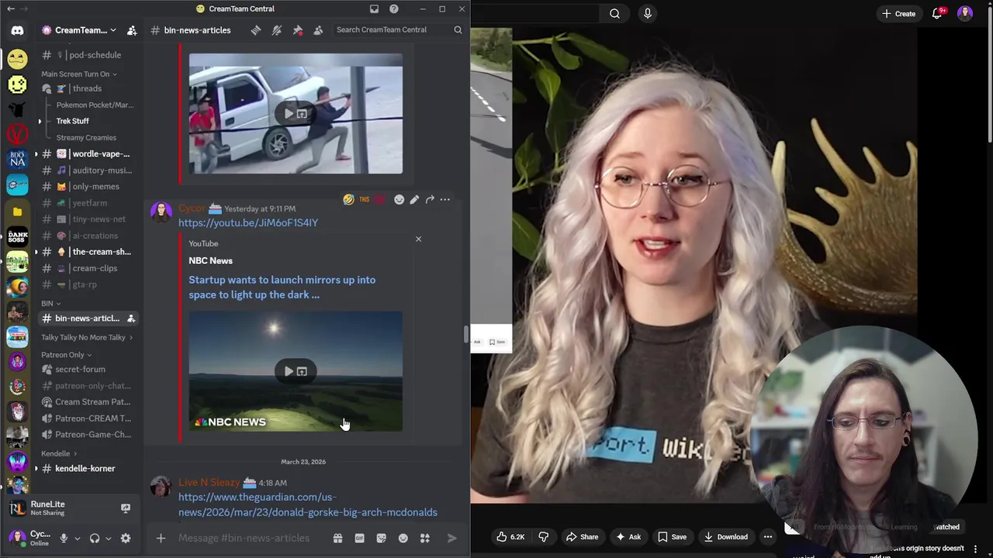
Task: Open Pokemon Pocket thread
Action: pyautogui.click(x=95, y=105)
